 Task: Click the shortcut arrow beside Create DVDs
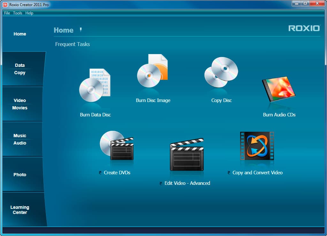100,173
